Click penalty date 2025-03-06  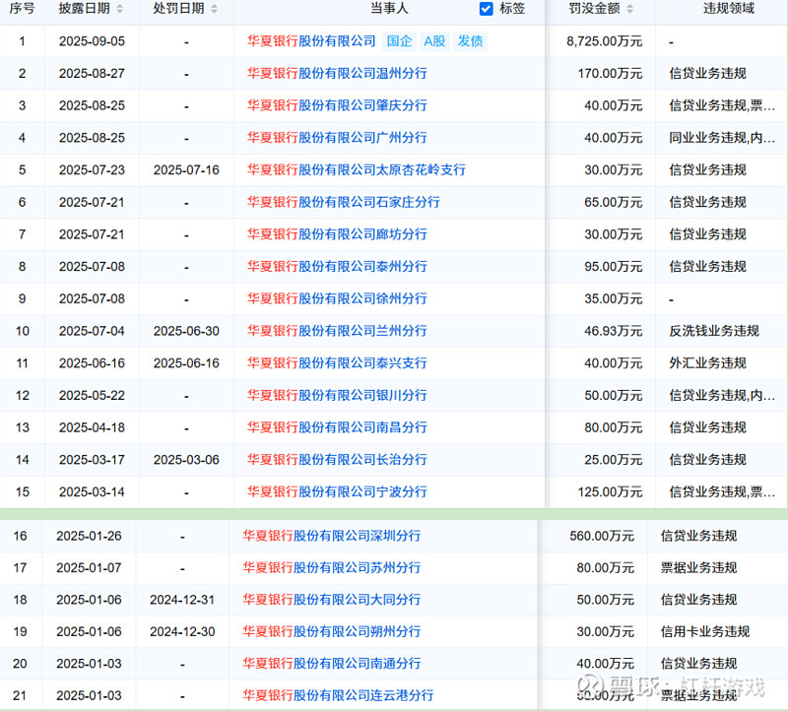pyautogui.click(x=186, y=459)
